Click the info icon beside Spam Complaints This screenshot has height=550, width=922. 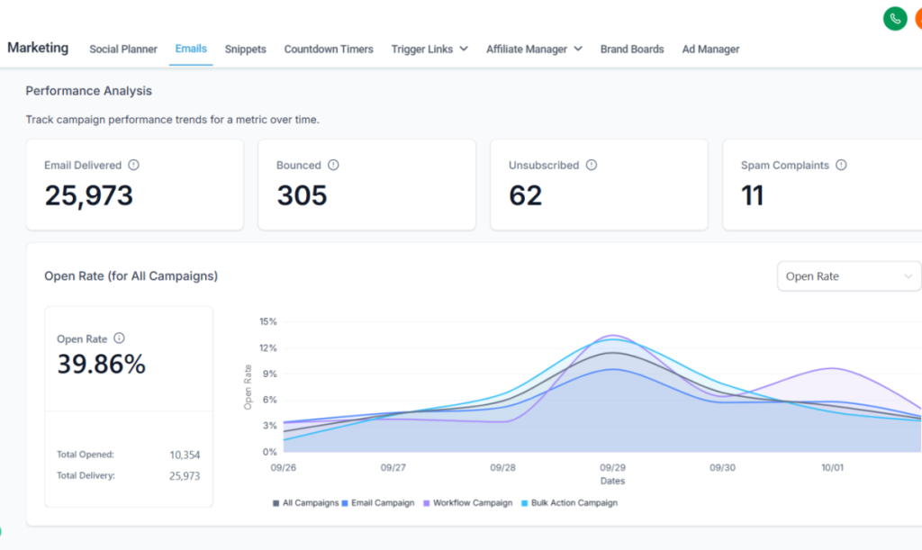click(x=841, y=165)
